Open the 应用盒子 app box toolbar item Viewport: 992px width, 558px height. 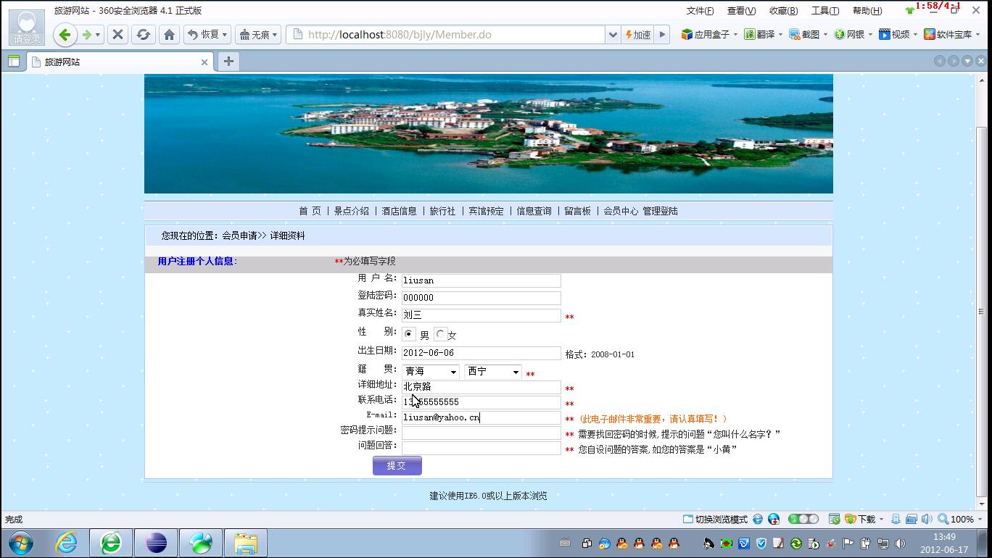(706, 34)
